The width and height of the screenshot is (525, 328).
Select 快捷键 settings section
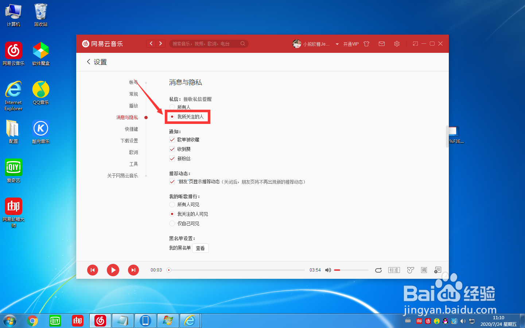pos(131,129)
